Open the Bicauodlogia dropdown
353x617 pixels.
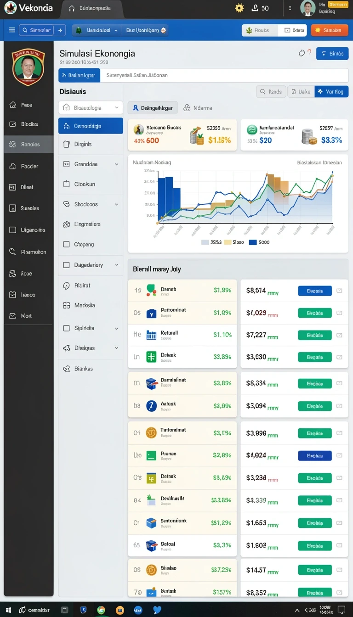tap(91, 108)
